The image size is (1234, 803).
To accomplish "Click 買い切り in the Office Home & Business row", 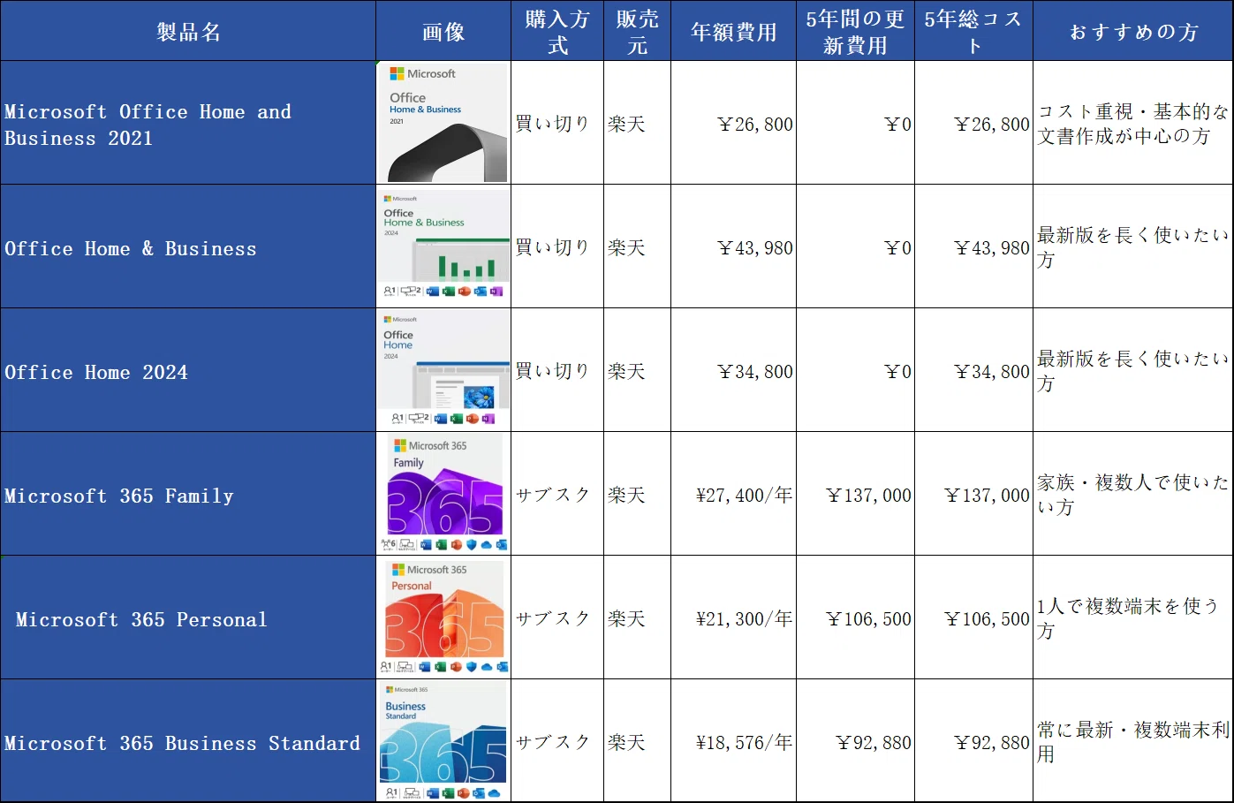I will [552, 247].
